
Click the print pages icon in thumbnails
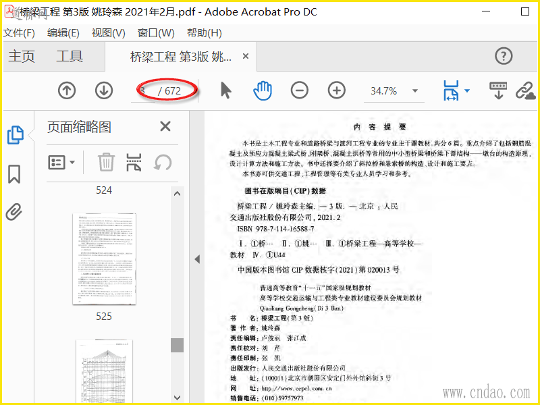point(134,162)
